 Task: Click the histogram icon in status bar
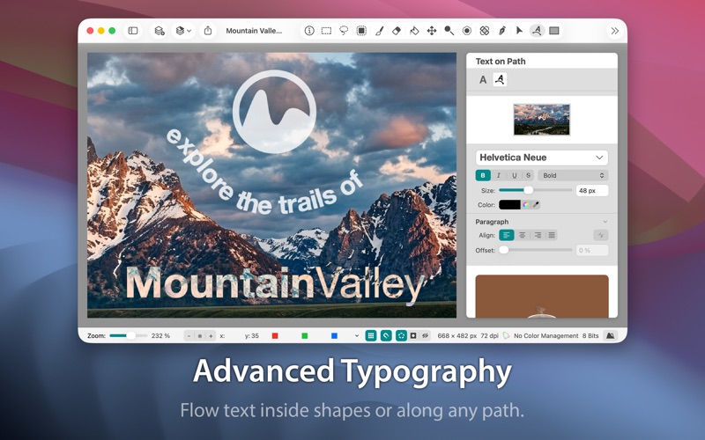click(x=610, y=336)
